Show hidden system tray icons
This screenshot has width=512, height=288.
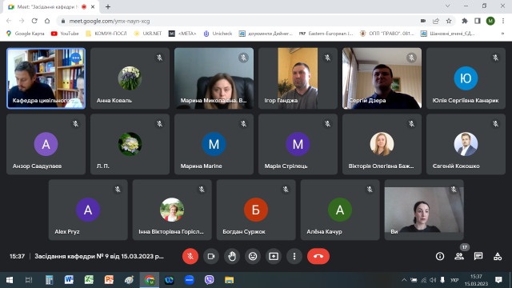pyautogui.click(x=404, y=280)
